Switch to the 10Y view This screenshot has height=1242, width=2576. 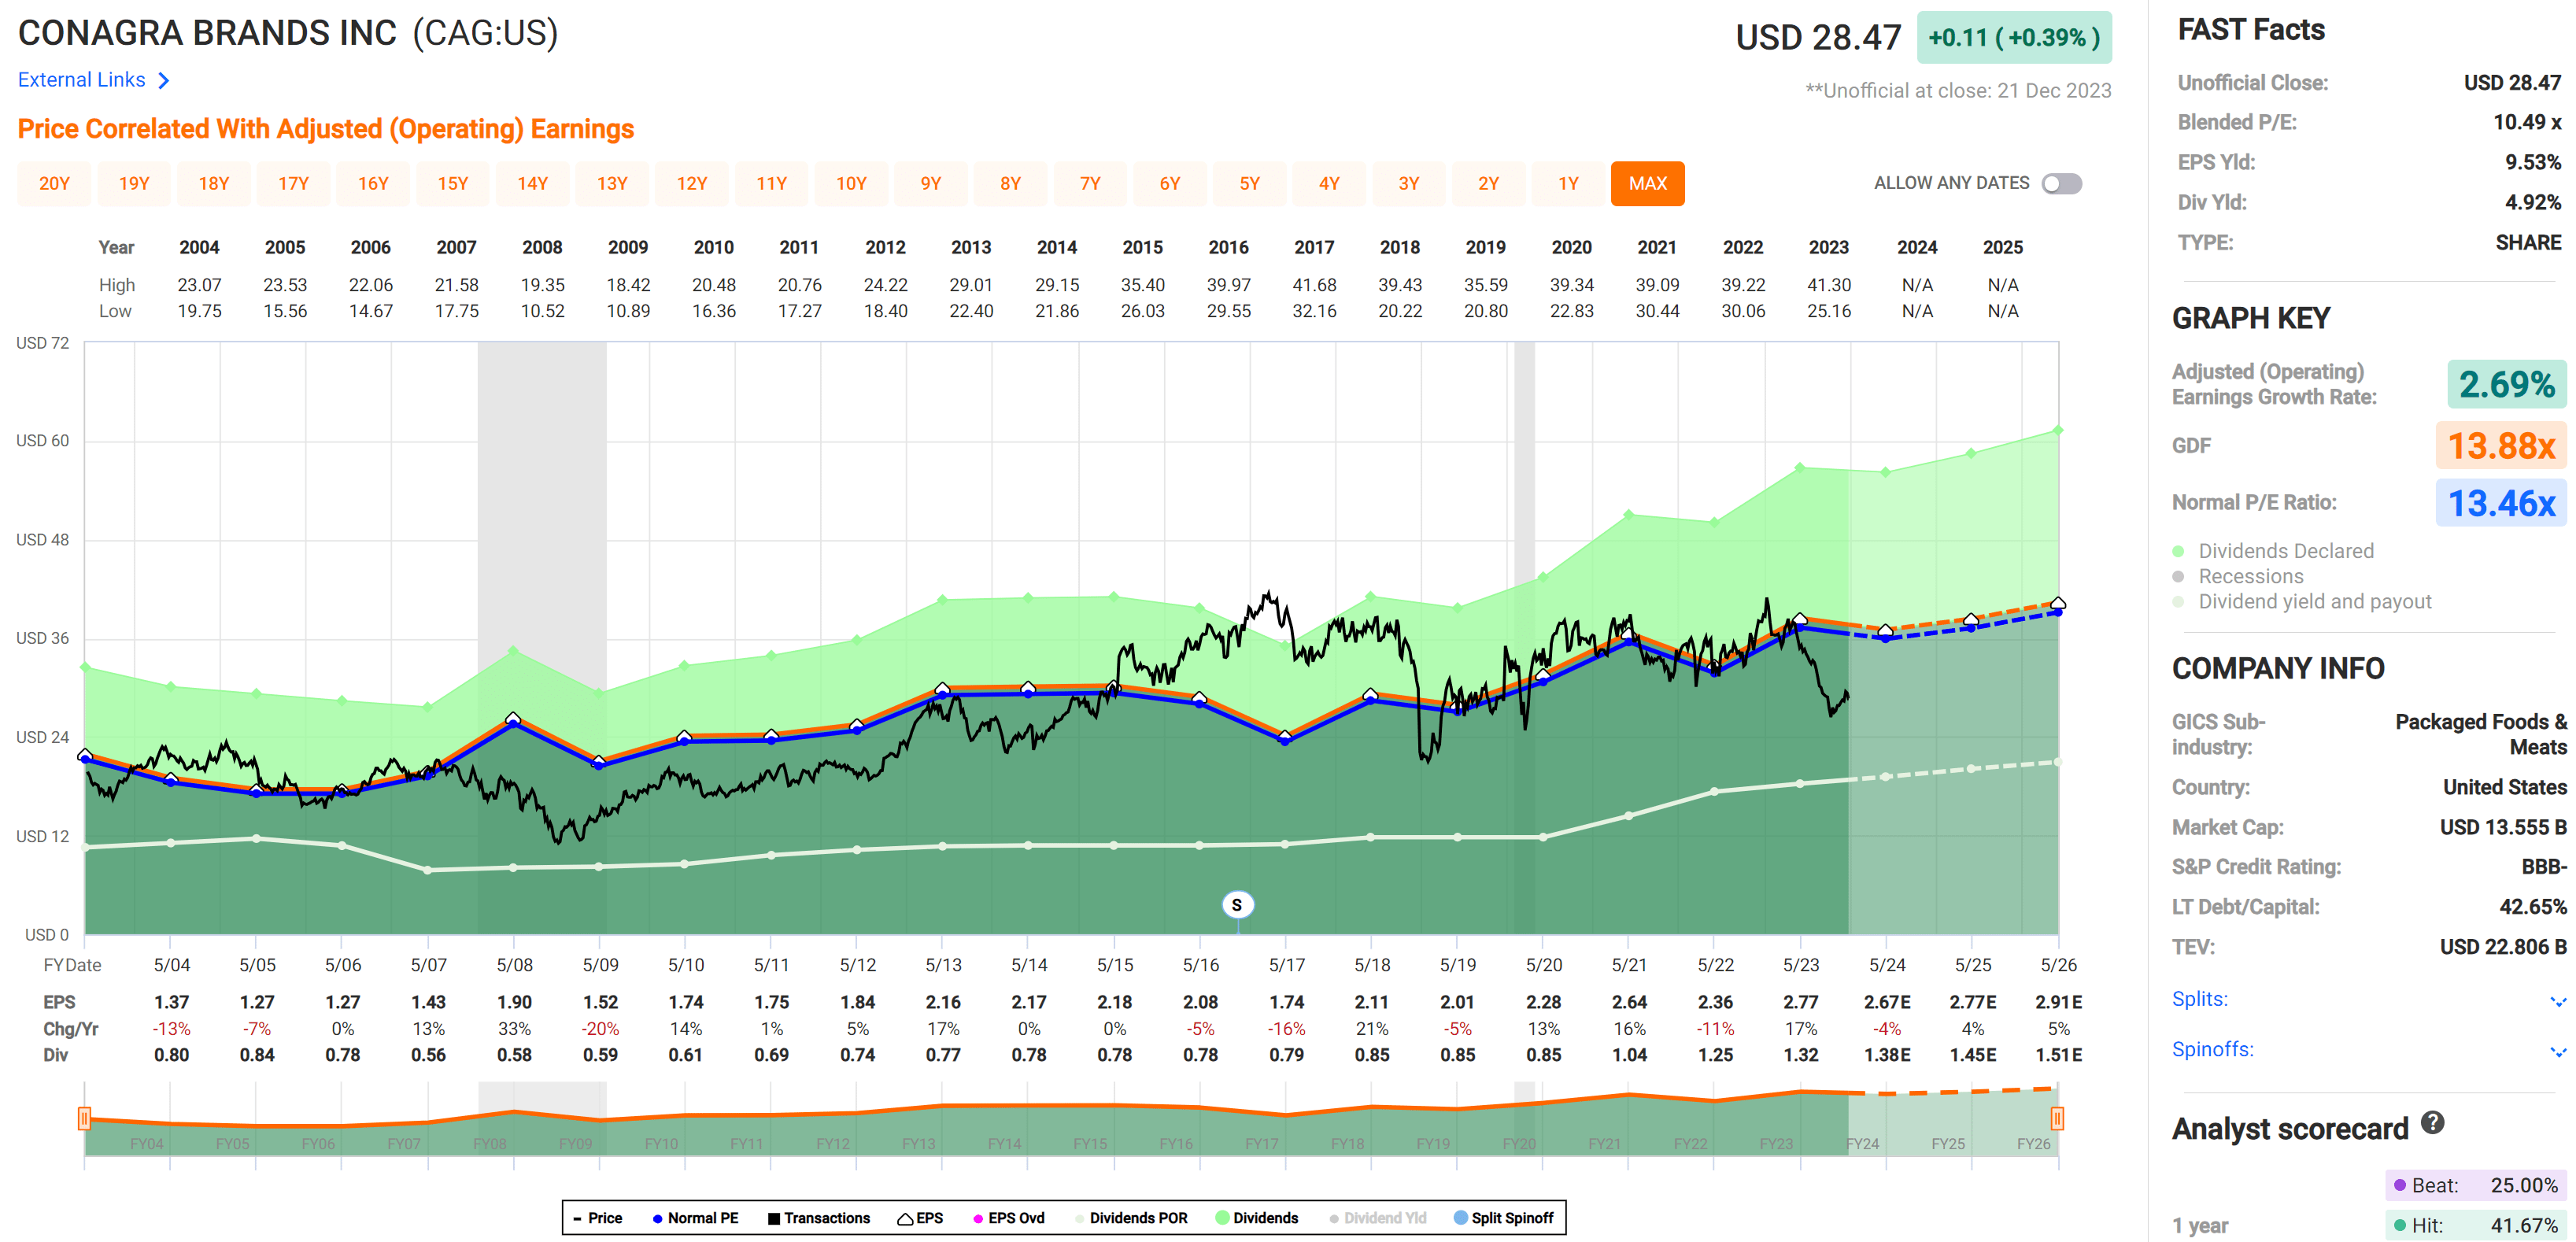coord(851,183)
